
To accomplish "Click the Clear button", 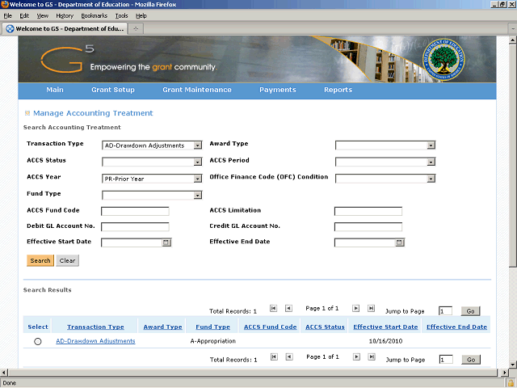I will [67, 260].
